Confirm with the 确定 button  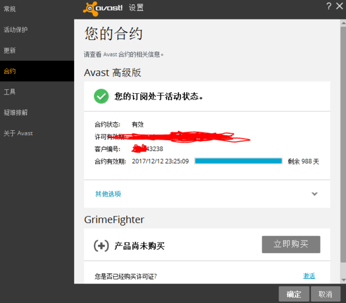coord(294,294)
